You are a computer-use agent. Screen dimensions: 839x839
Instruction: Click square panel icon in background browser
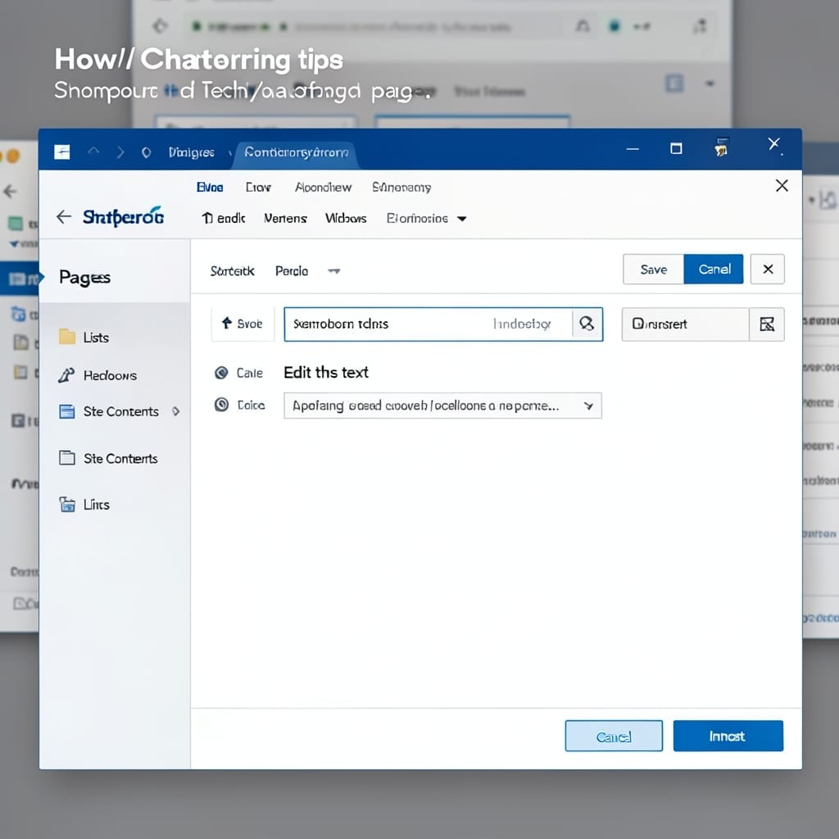click(674, 84)
